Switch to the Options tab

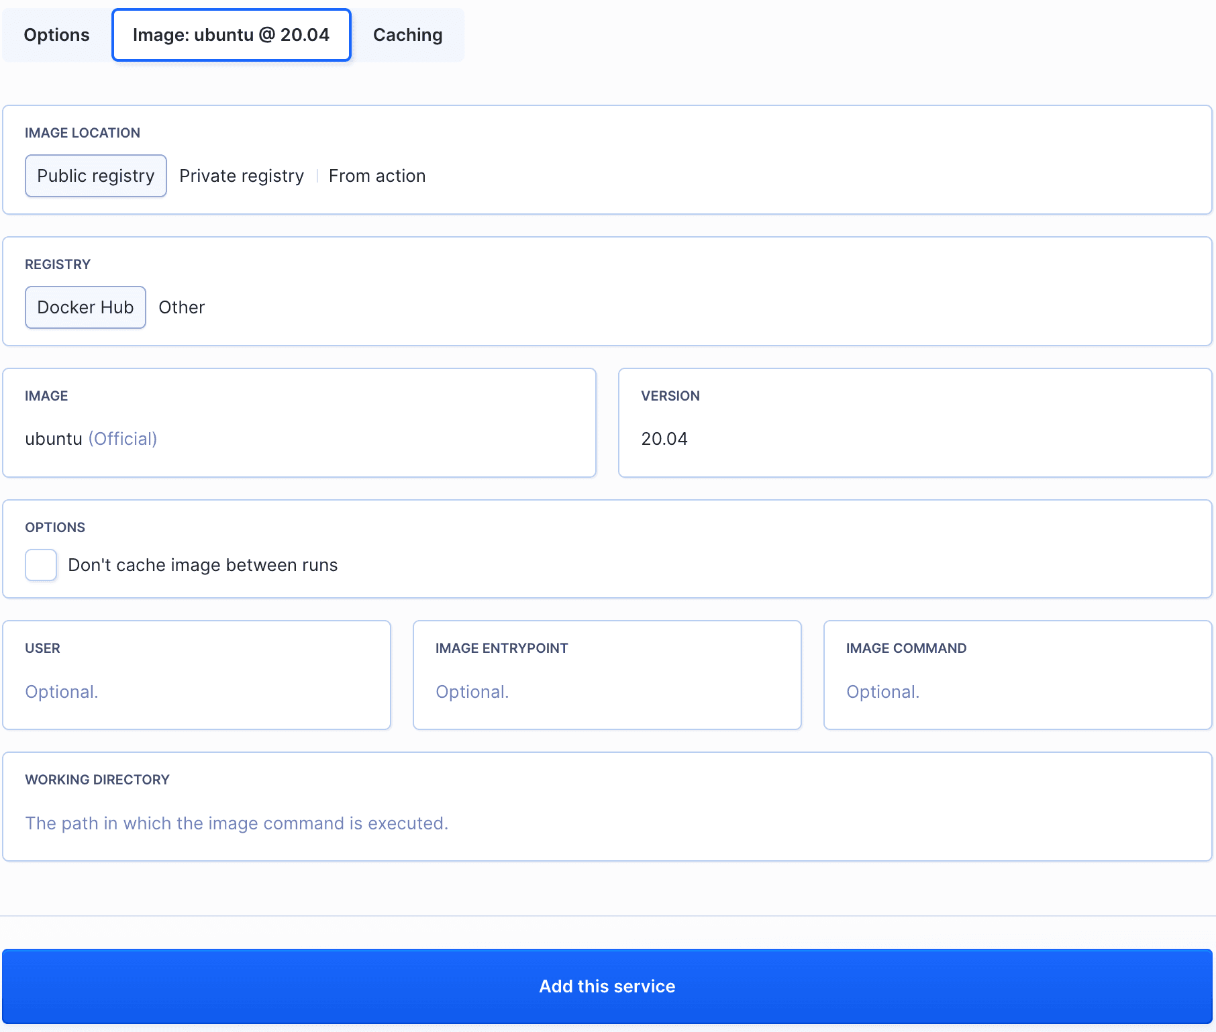pyautogui.click(x=56, y=35)
